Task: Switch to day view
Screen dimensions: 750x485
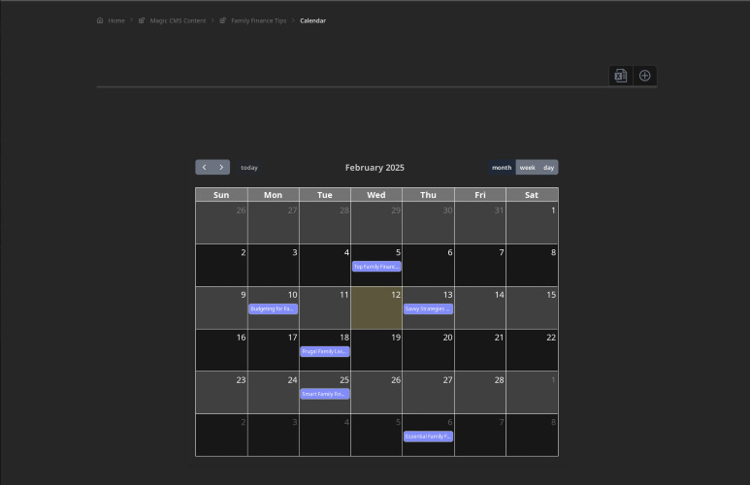Action: pyautogui.click(x=548, y=168)
